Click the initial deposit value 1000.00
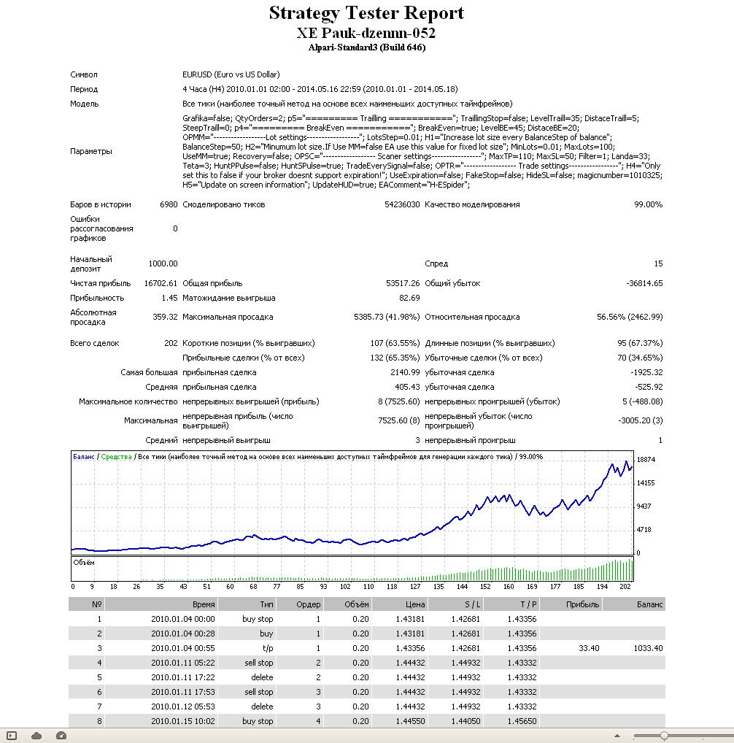 [x=163, y=263]
